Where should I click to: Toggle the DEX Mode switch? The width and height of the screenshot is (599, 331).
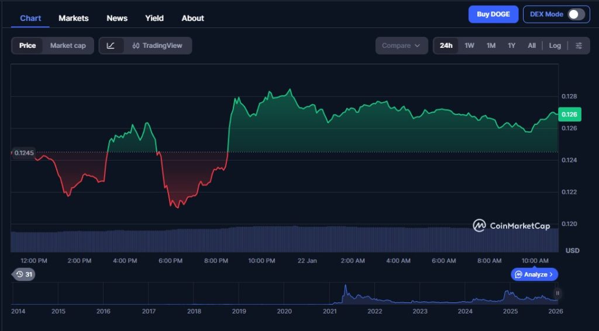[x=576, y=15]
